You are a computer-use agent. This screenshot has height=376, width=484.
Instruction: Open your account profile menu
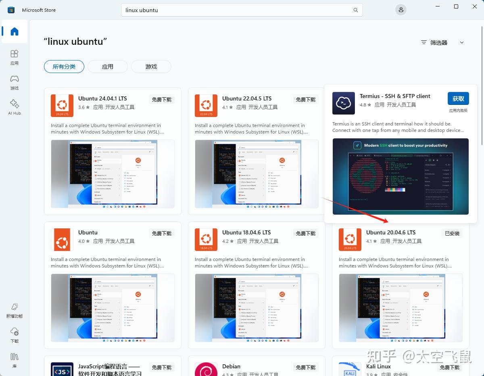pyautogui.click(x=401, y=10)
